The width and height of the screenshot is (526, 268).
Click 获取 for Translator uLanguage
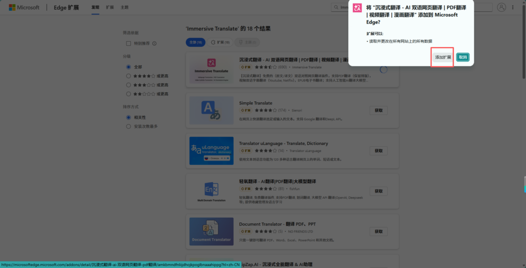379,150
